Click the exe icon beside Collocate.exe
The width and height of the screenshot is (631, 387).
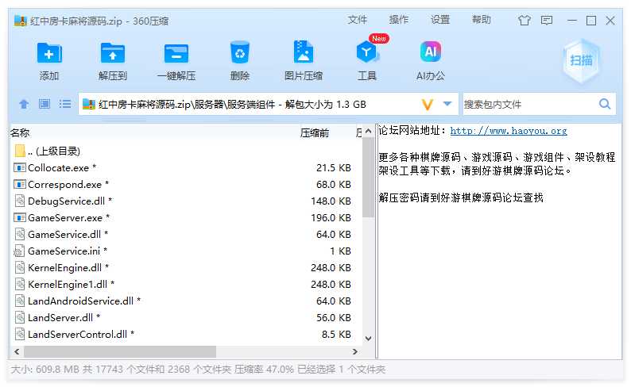(x=20, y=167)
